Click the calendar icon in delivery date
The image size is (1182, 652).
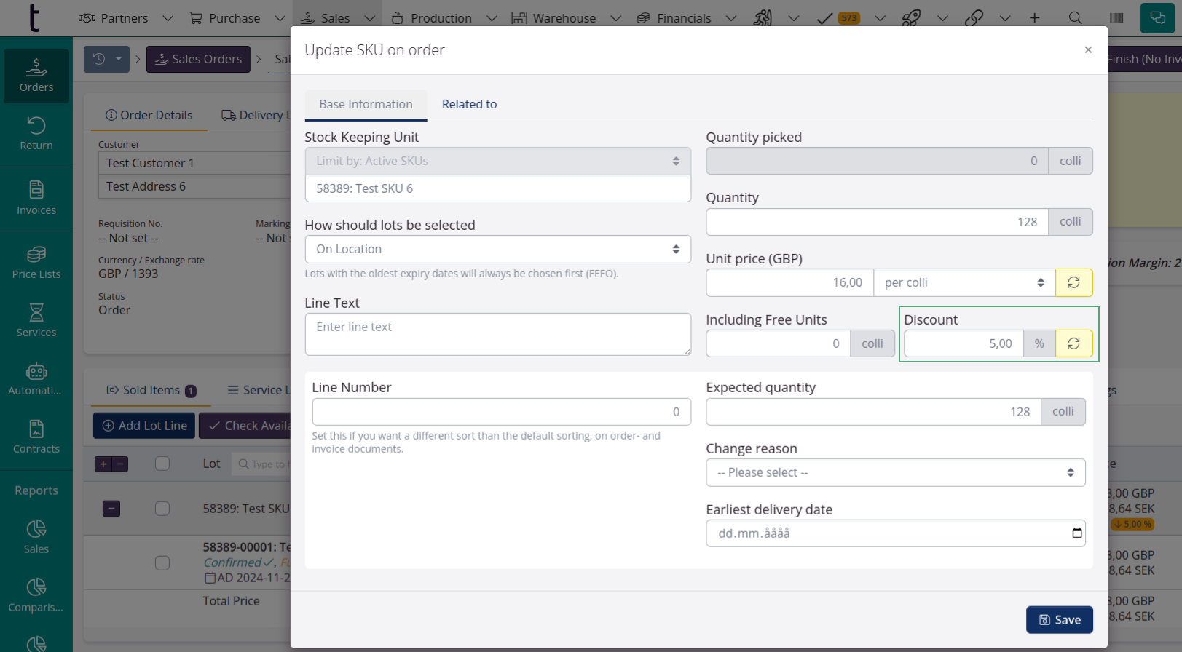coord(1076,533)
